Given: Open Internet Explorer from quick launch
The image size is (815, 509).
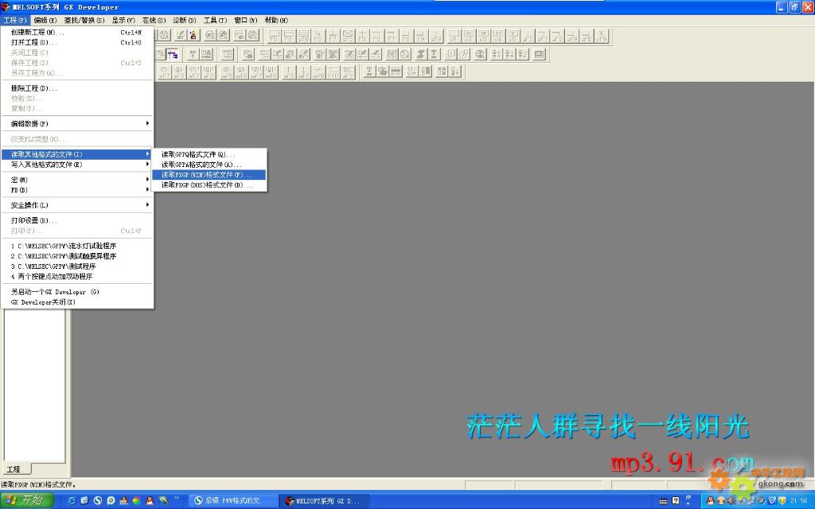Looking at the screenshot, I should pyautogui.click(x=71, y=501).
